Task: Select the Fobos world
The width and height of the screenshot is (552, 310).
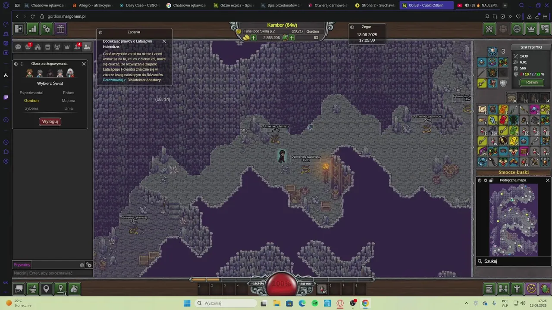Action: [69, 93]
